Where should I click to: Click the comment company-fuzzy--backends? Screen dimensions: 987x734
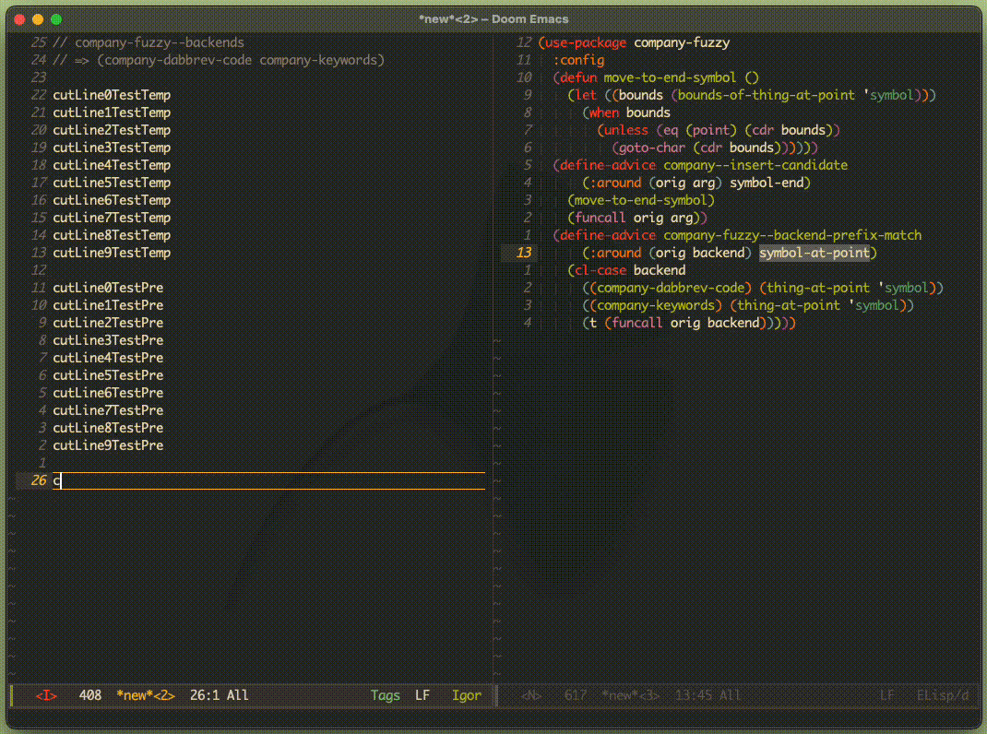coord(160,42)
